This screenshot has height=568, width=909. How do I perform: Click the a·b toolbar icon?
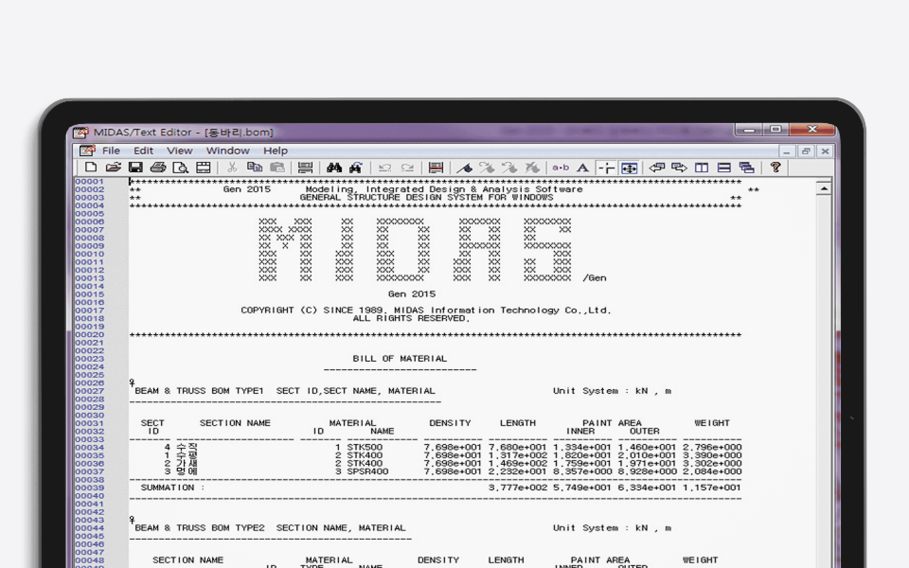click(x=561, y=168)
